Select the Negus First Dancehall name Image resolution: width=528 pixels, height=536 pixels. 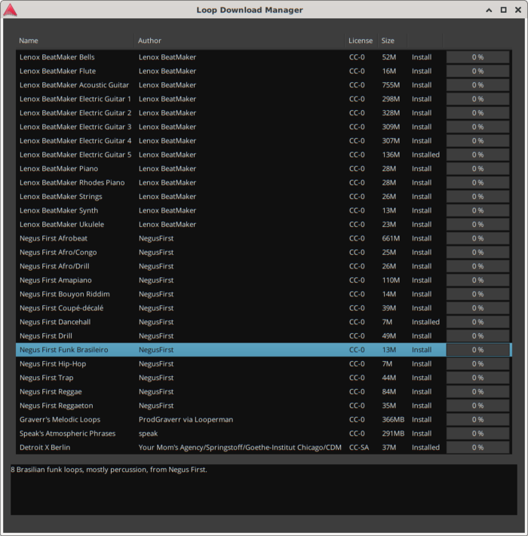click(55, 323)
